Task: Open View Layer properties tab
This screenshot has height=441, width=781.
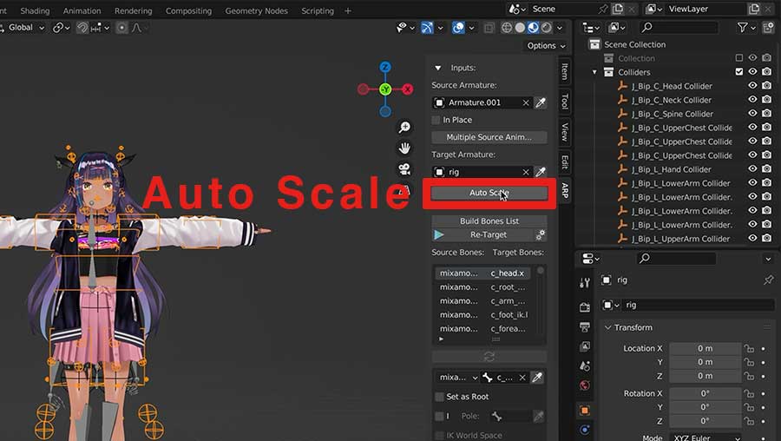Action: click(585, 346)
